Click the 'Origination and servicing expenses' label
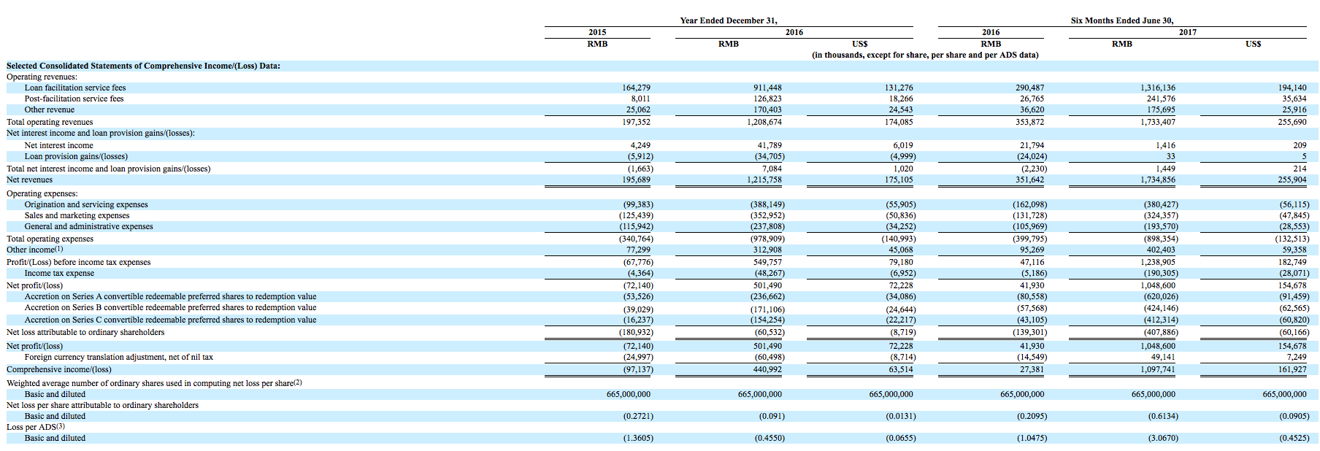 point(86,204)
